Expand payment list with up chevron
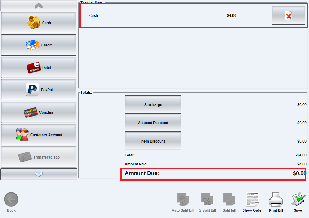Viewport: 309px width, 218px height. tap(39, 6)
